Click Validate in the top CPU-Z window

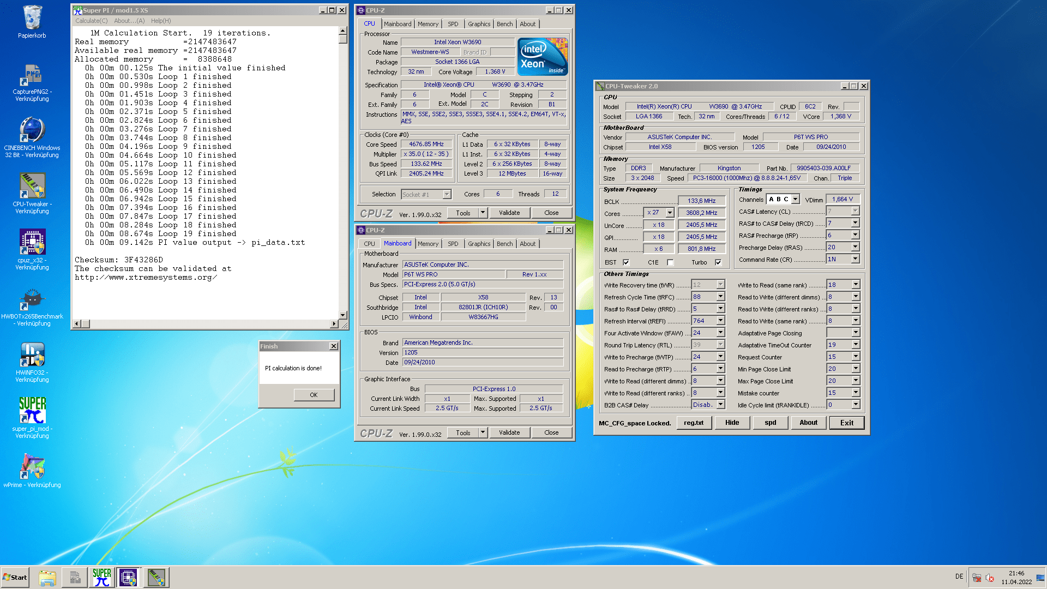(x=509, y=213)
